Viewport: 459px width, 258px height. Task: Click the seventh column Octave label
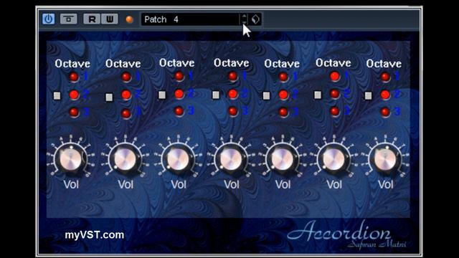click(x=384, y=64)
